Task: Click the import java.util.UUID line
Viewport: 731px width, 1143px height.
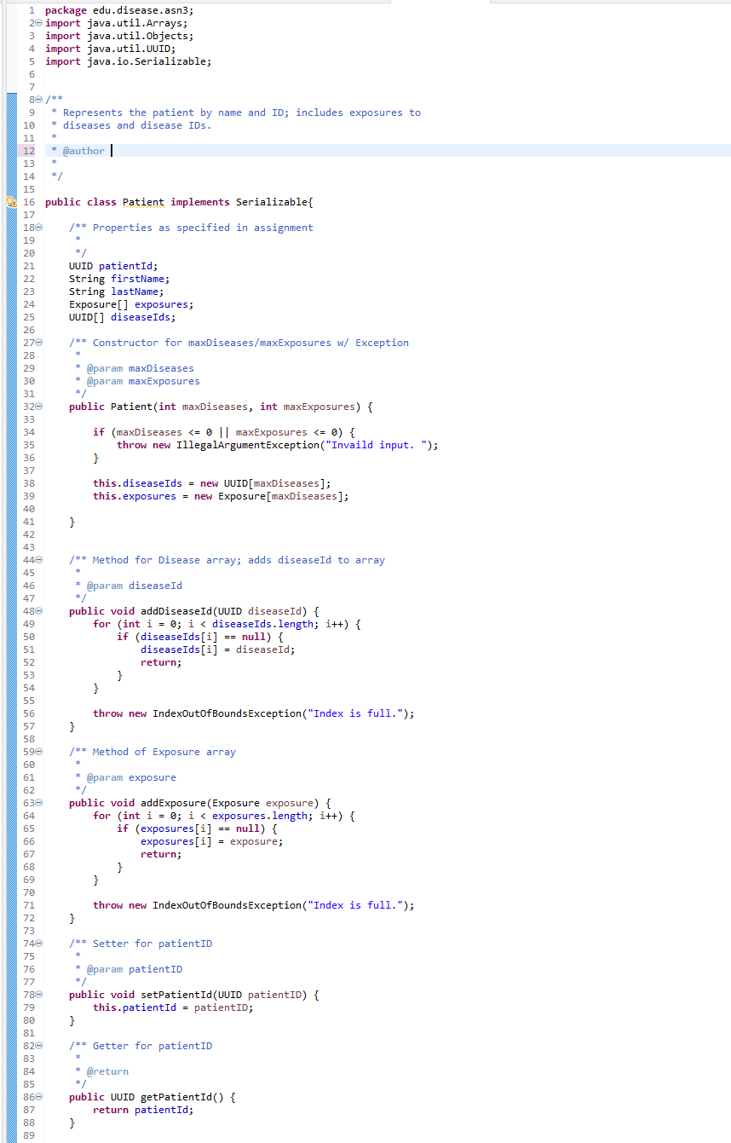Action: click(110, 49)
